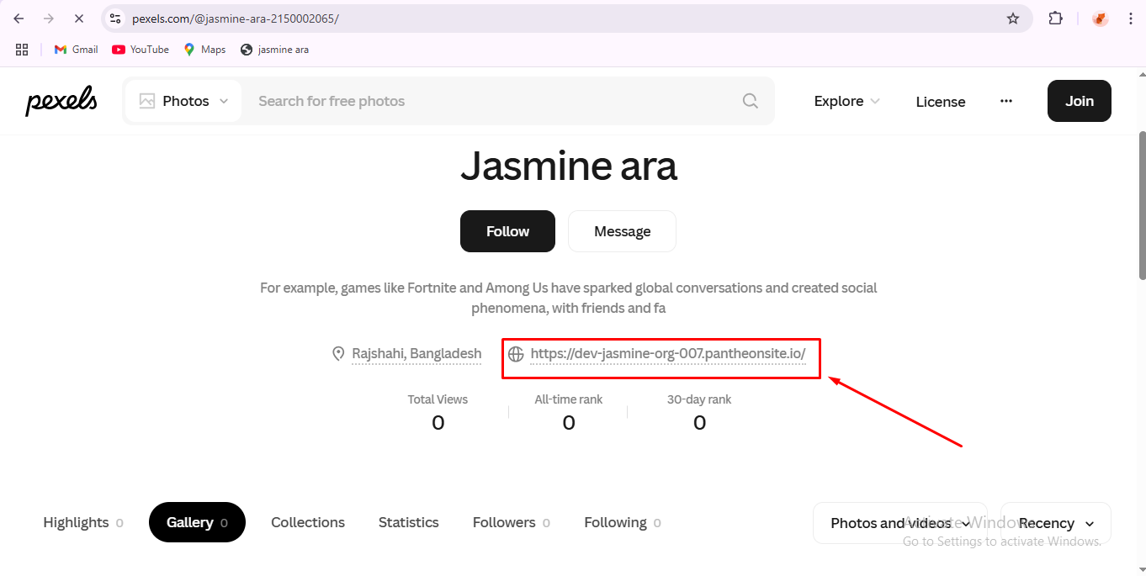This screenshot has width=1146, height=576.
Task: Click the Message button
Action: [x=622, y=231]
